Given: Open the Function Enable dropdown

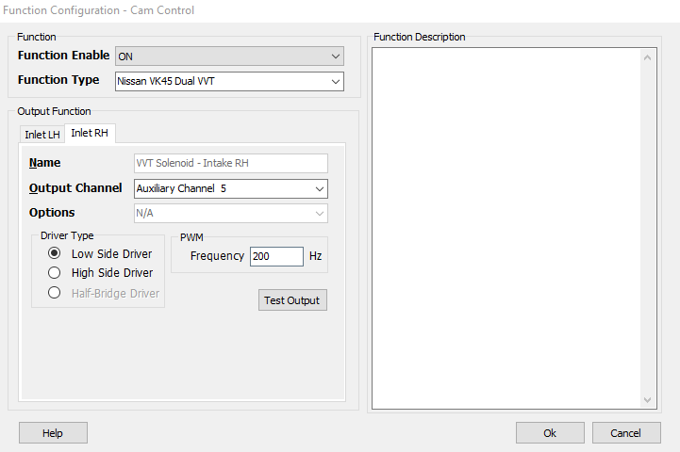Looking at the screenshot, I should (229, 56).
